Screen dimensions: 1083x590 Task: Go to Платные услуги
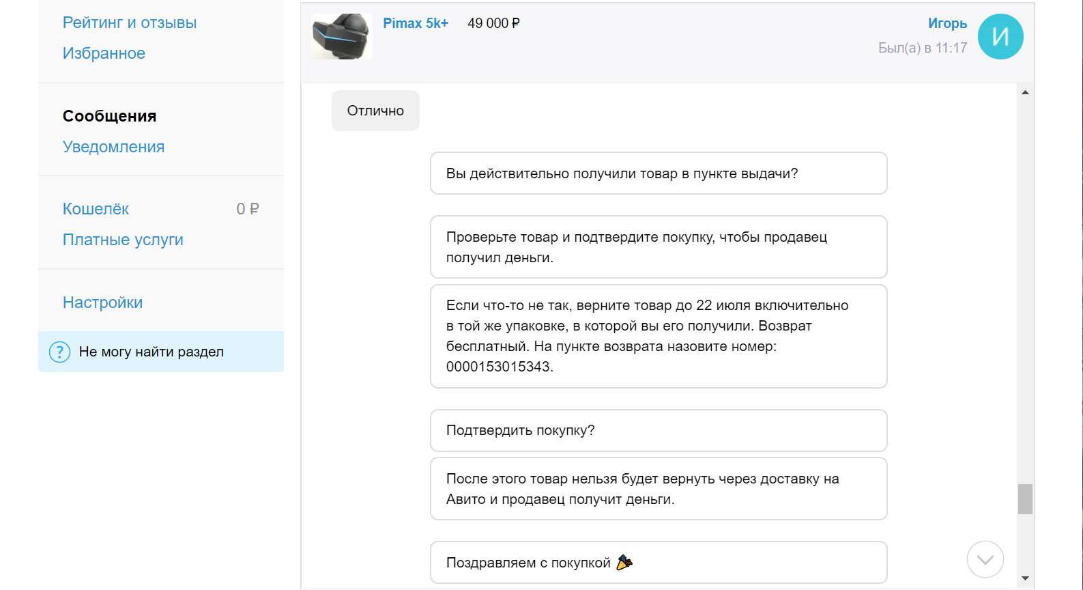(123, 240)
